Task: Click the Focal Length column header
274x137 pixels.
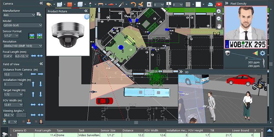Action: [x=42, y=130]
